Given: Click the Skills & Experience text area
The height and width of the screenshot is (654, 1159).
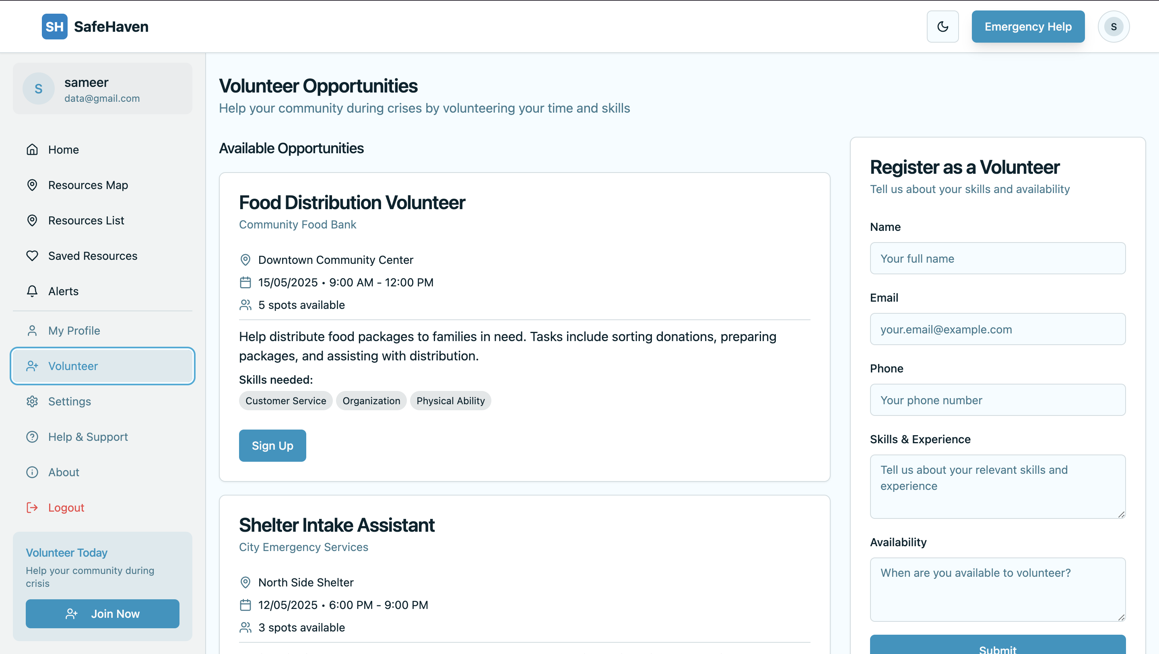Looking at the screenshot, I should [x=998, y=486].
